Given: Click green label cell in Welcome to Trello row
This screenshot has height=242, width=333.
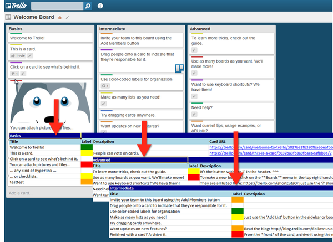Looking at the screenshot, I should (87, 147).
